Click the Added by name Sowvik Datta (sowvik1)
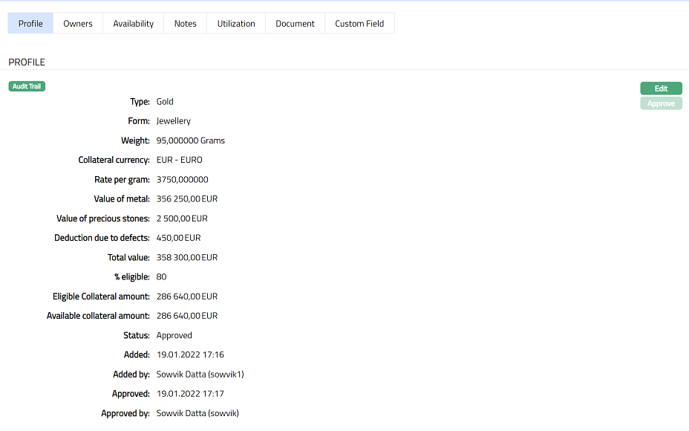Image resolution: width=689 pixels, height=431 pixels. (200, 375)
